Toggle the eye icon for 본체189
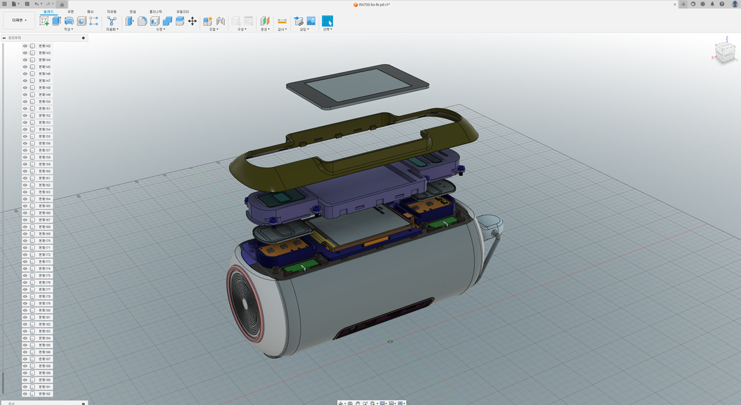 coord(25,373)
